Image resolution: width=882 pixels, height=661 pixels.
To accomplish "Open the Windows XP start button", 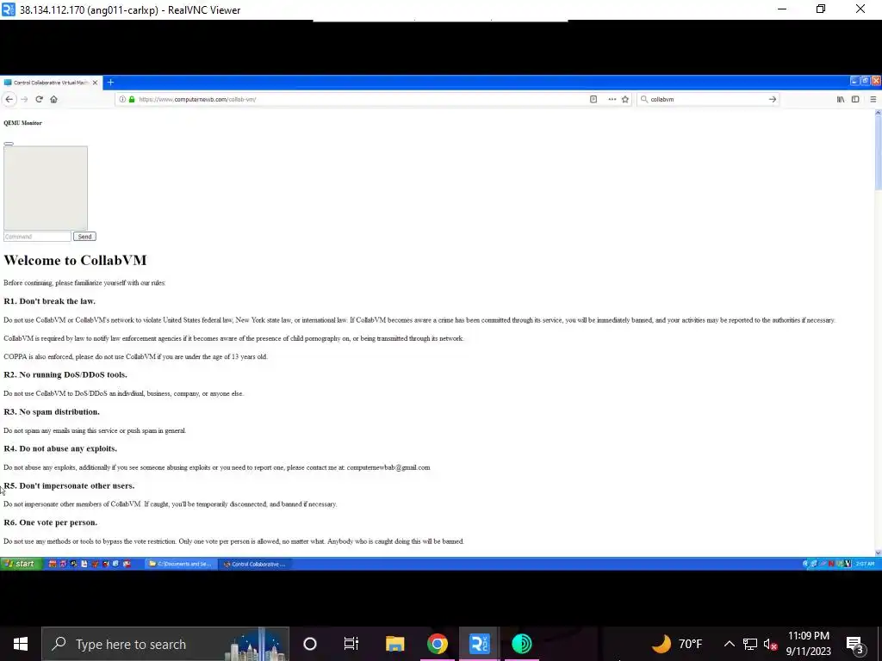I will [21, 564].
